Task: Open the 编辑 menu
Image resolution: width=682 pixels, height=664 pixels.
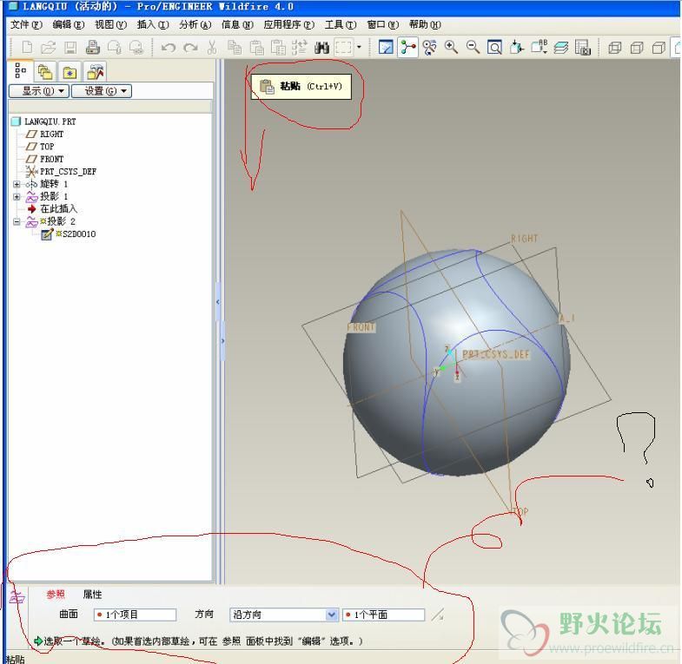Action: (x=69, y=24)
